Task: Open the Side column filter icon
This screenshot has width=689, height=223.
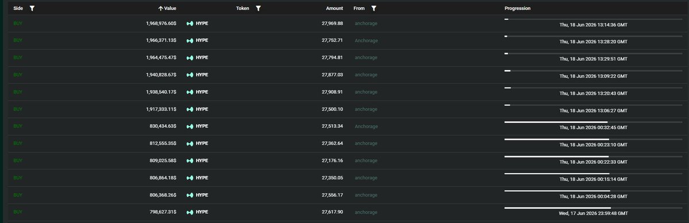Action: click(x=32, y=9)
